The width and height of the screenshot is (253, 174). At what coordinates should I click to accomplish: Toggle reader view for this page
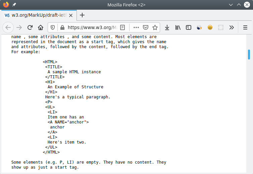click(122, 27)
